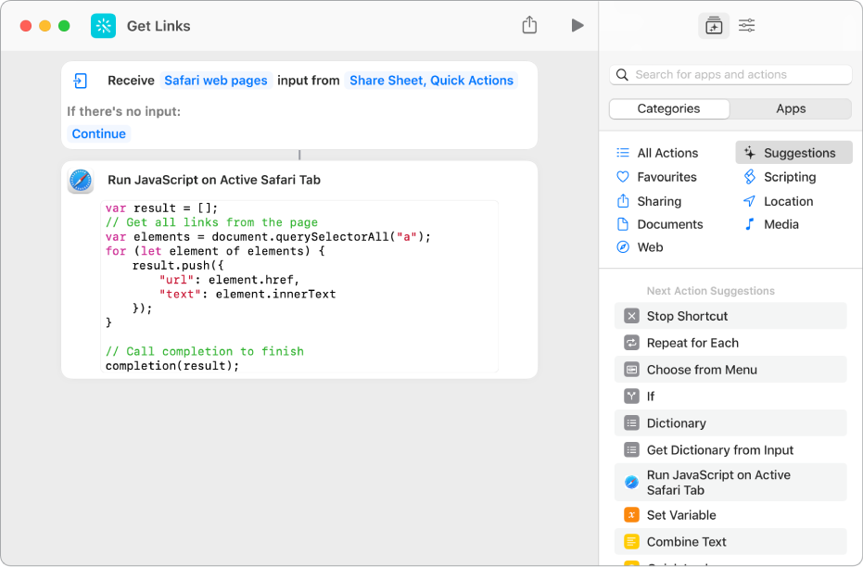Click the Share shortcut icon in toolbar
The image size is (863, 567).
pos(529,26)
